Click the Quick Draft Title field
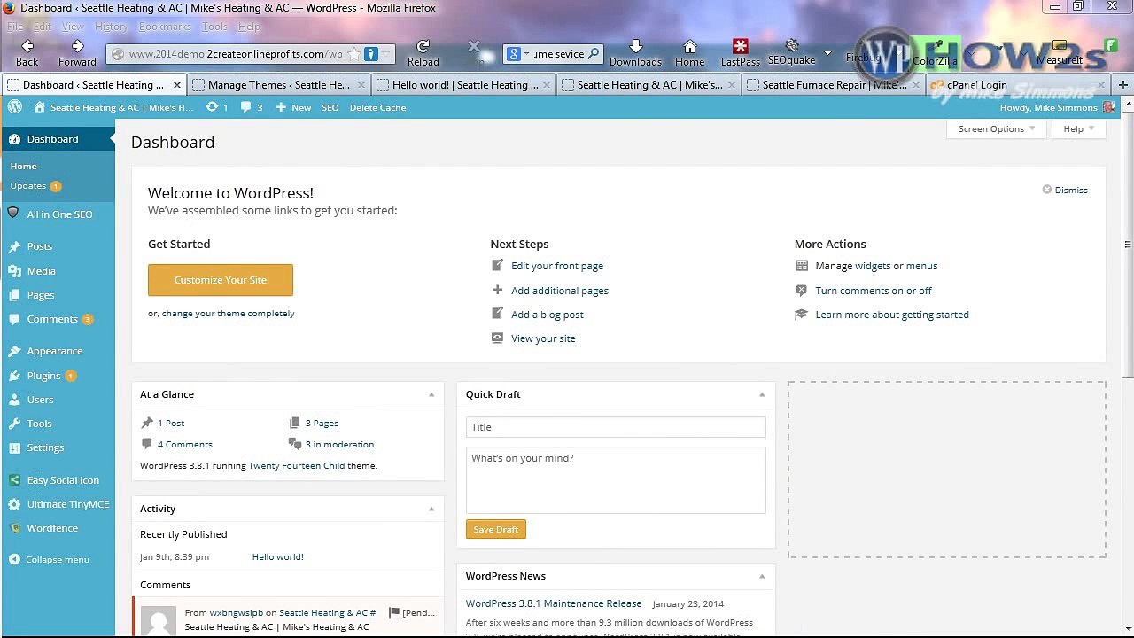1134x638 pixels. click(616, 427)
